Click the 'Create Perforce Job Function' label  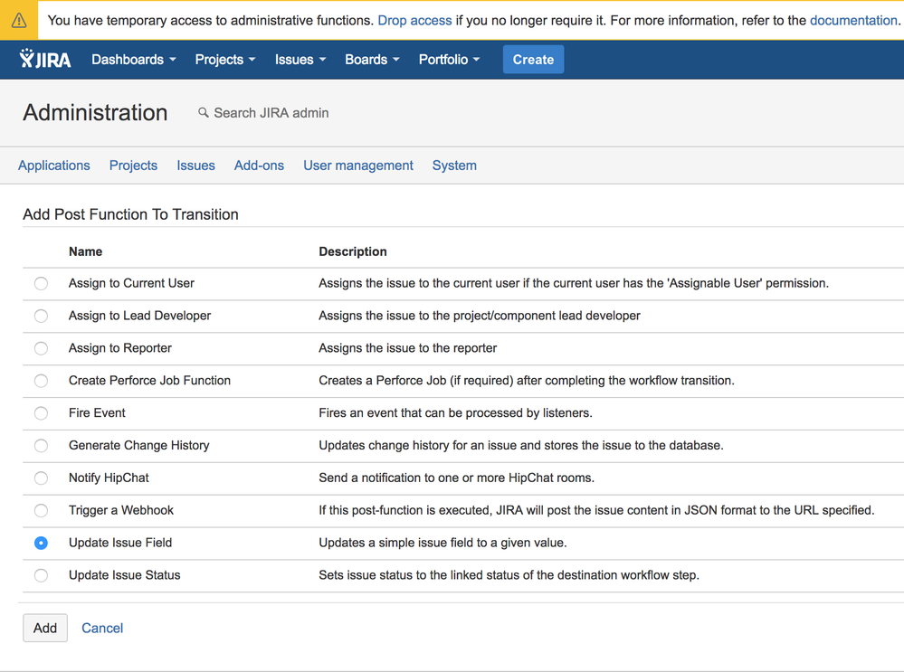[x=149, y=381]
